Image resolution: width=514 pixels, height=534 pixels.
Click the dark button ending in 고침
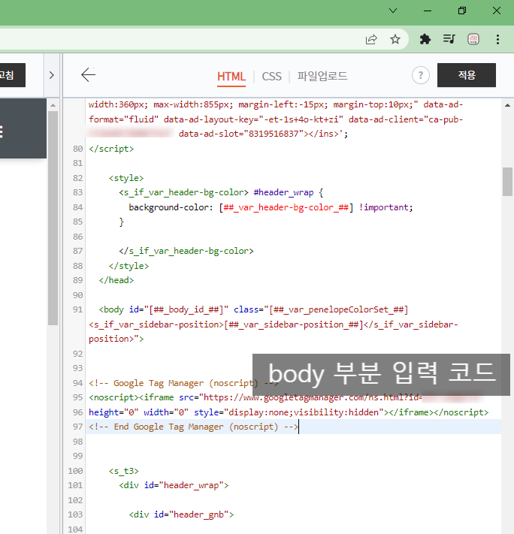click(x=12, y=75)
